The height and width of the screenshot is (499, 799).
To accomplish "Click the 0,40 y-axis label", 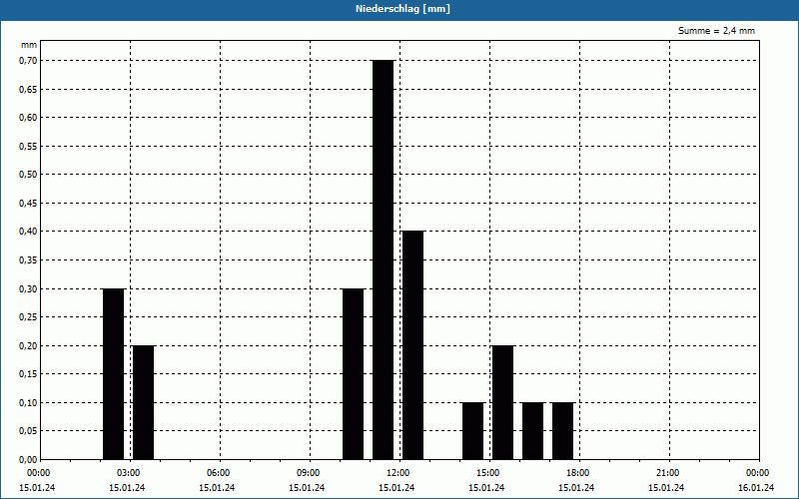I will [x=28, y=232].
